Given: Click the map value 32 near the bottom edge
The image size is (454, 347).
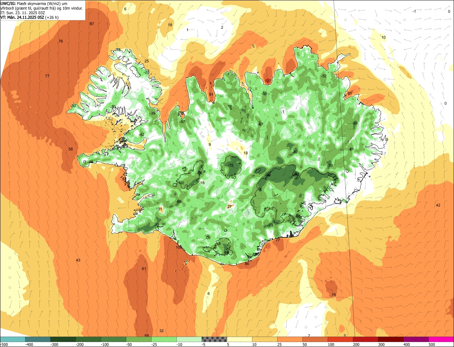Looking at the screenshot, I should tap(161, 331).
